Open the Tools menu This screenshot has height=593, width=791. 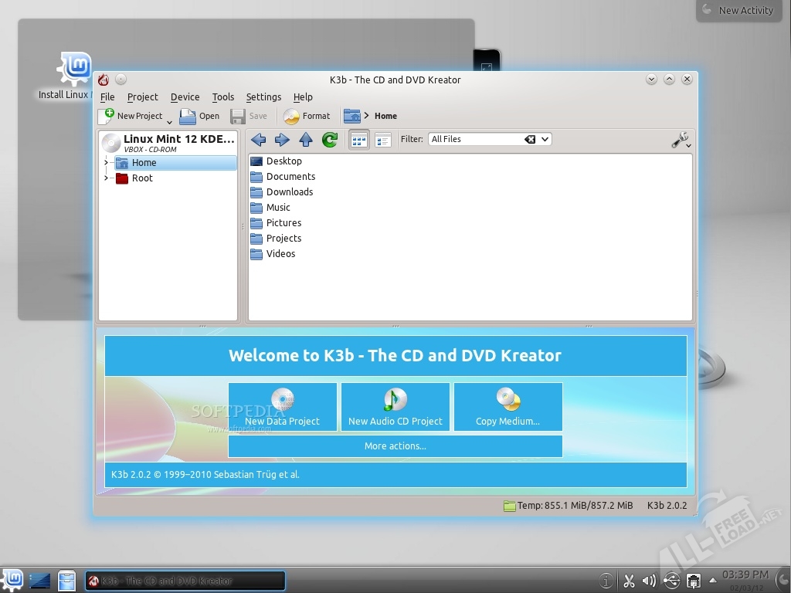coord(222,97)
